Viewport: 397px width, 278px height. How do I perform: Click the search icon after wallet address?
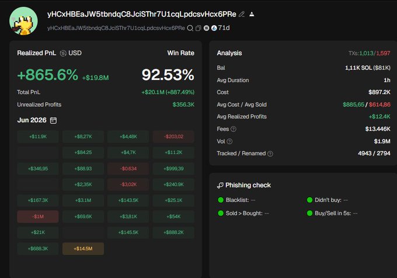190,28
